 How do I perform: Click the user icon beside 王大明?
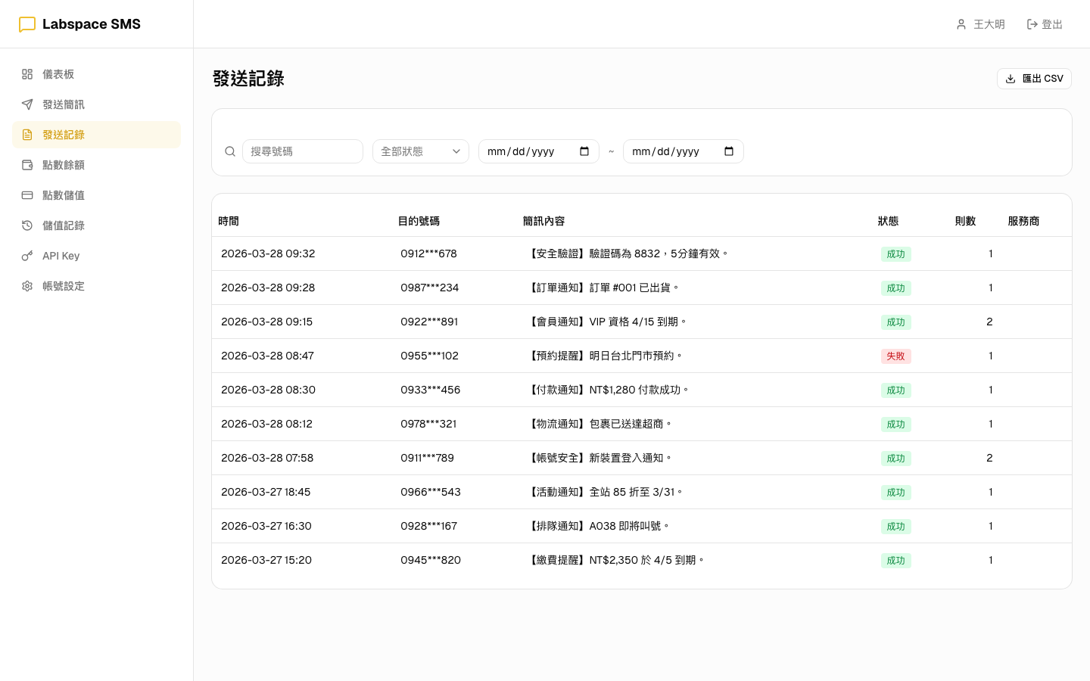pyautogui.click(x=960, y=24)
